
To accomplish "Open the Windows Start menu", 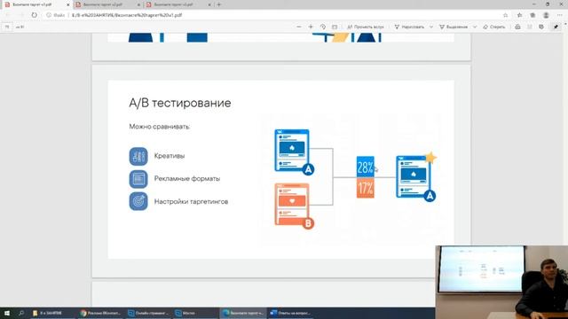I will click(7, 313).
